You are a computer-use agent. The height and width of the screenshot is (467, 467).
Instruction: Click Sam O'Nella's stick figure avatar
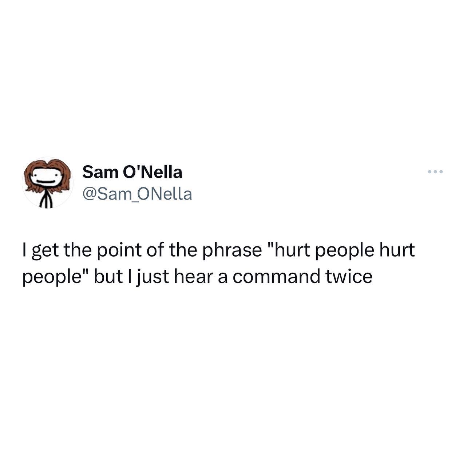point(48,182)
